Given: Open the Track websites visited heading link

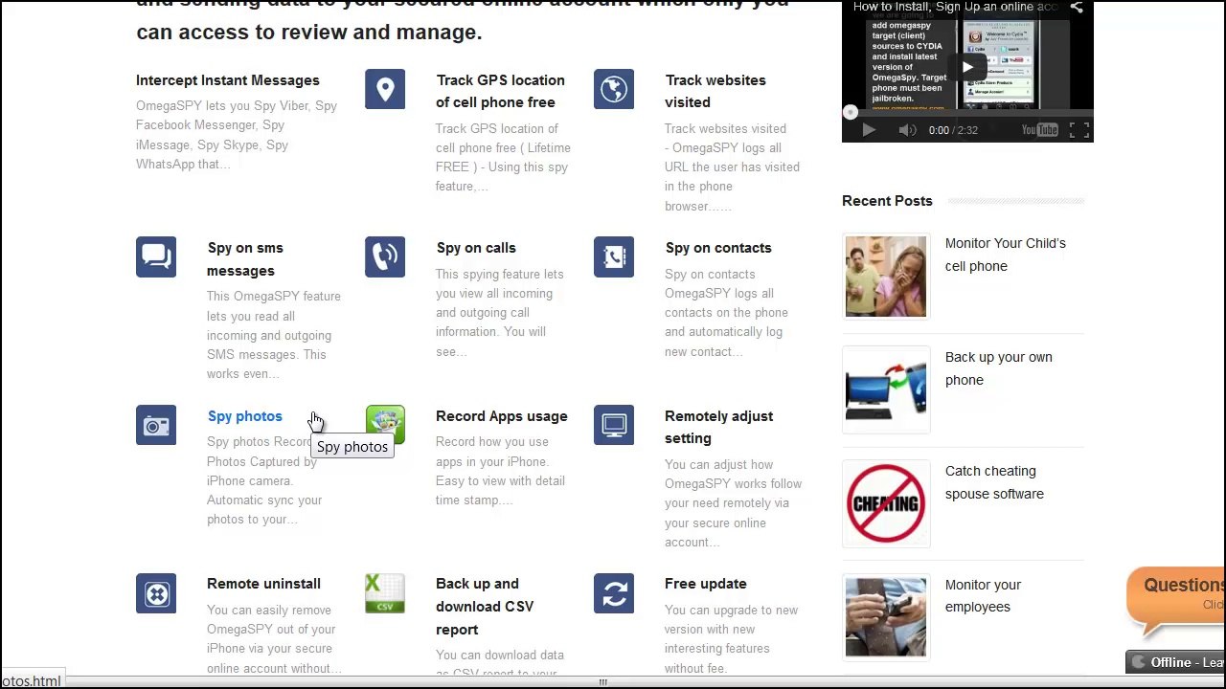Looking at the screenshot, I should tap(715, 91).
